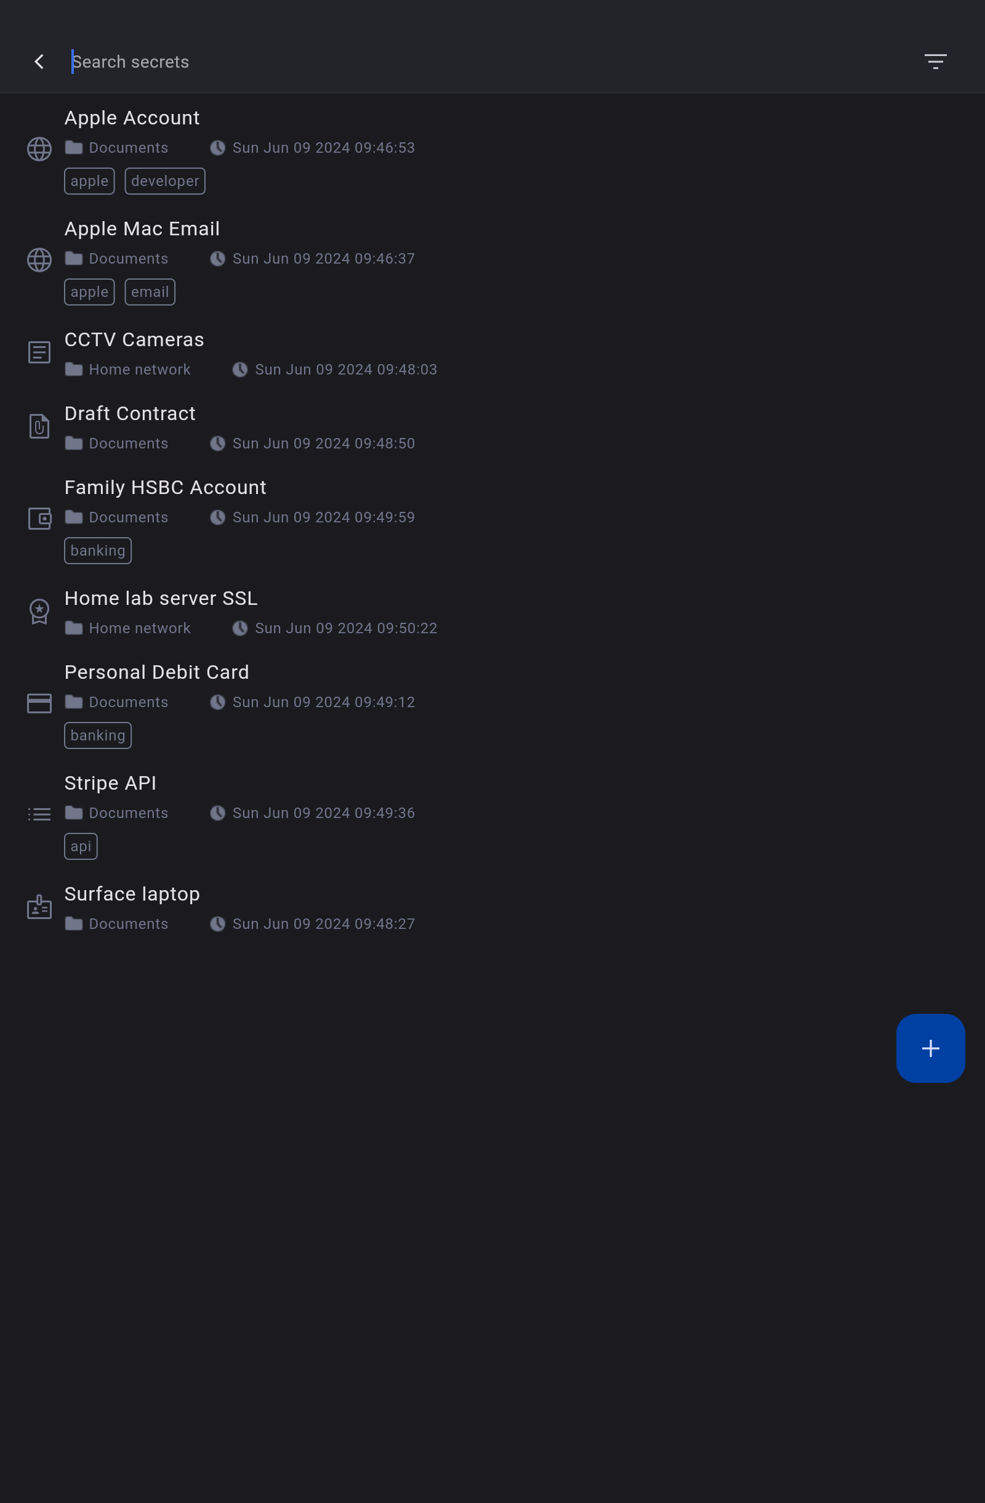Click the Home network folder under CCTV Cameras
Screen dimensions: 985x1503
coord(127,370)
